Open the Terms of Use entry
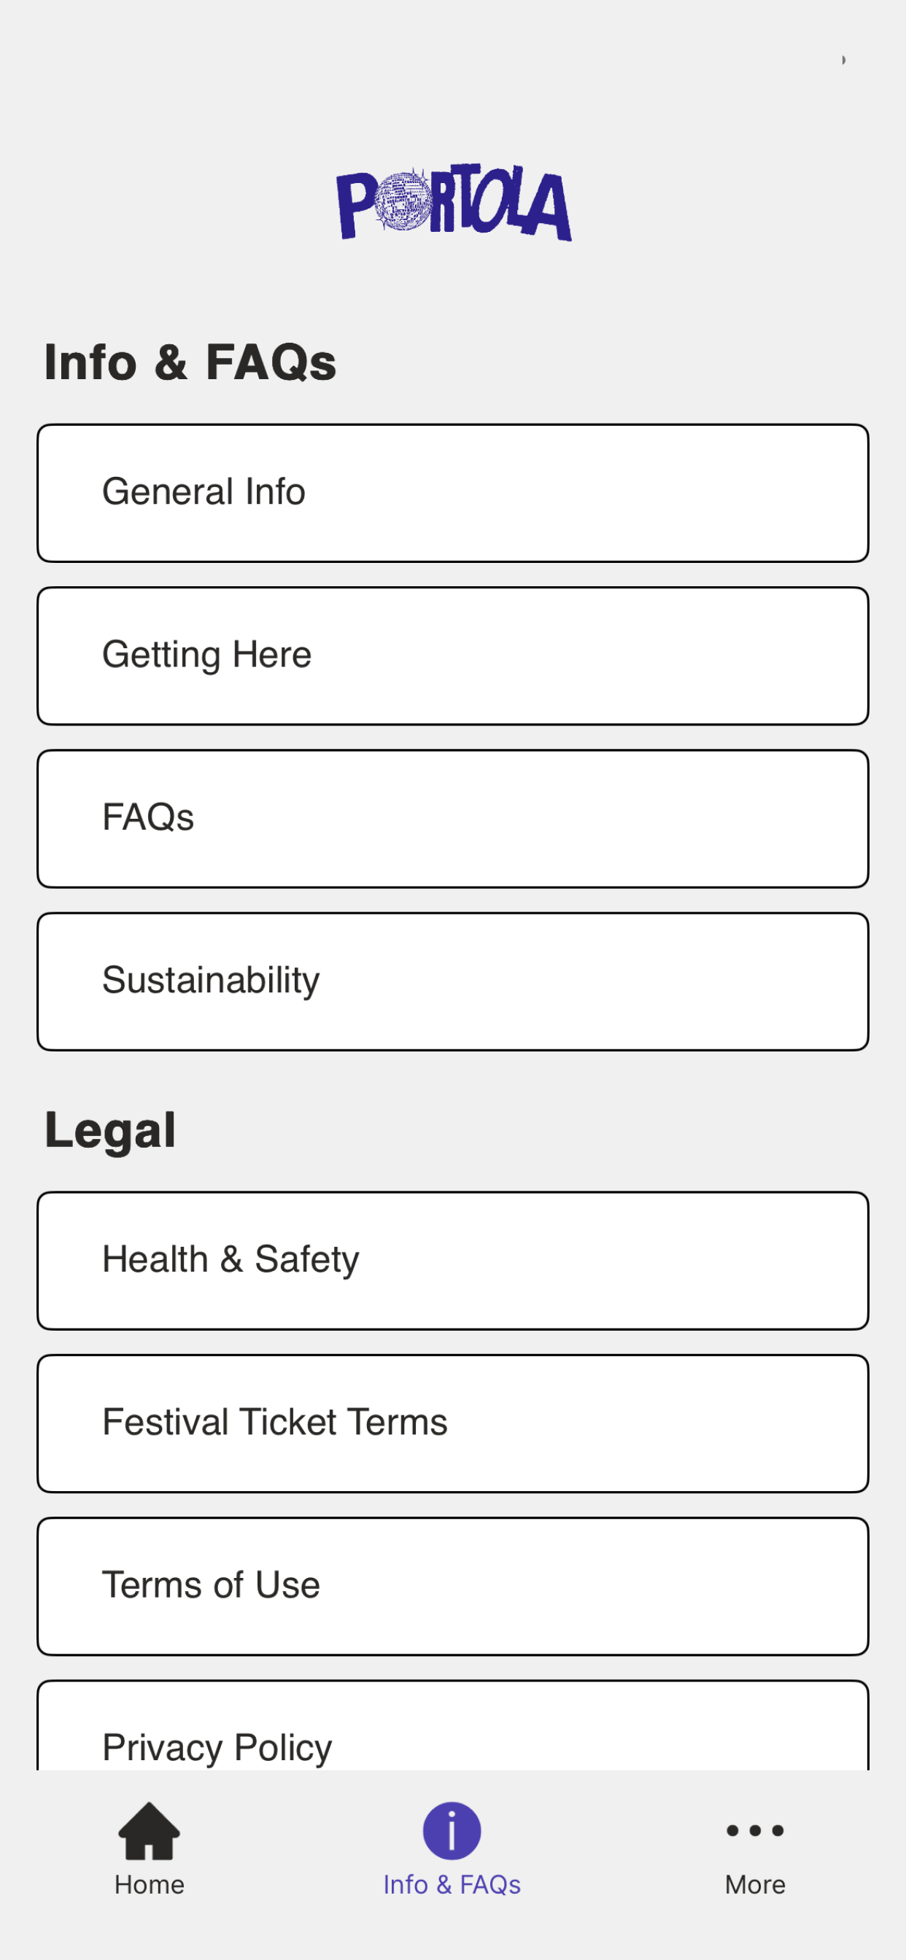Image resolution: width=906 pixels, height=1960 pixels. tap(453, 1587)
